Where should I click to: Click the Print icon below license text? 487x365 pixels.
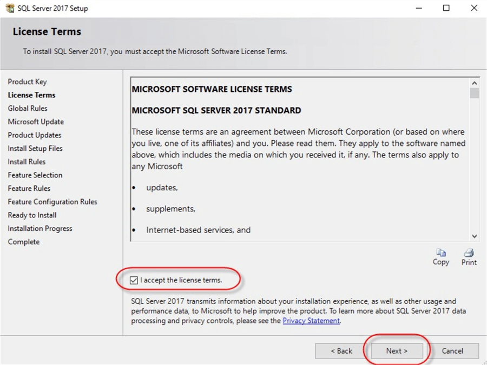click(469, 253)
